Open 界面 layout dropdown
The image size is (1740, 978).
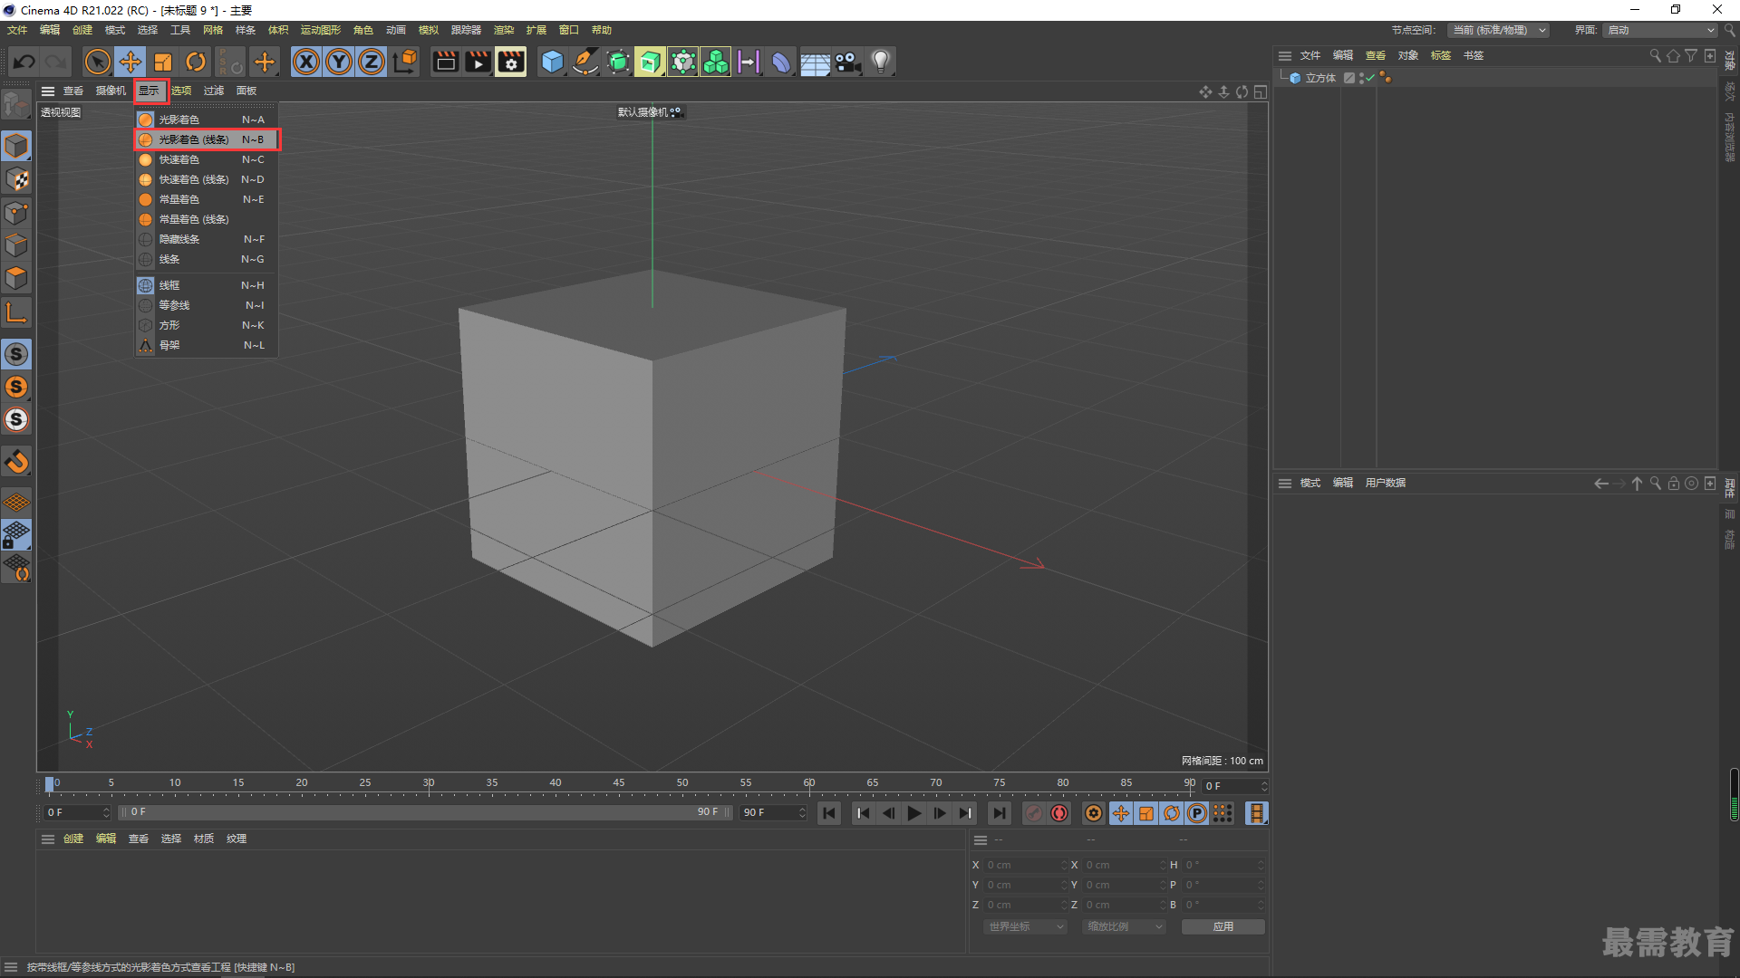(1660, 30)
